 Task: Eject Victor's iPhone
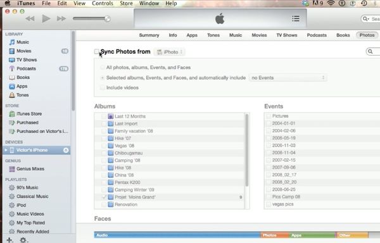tap(66, 151)
